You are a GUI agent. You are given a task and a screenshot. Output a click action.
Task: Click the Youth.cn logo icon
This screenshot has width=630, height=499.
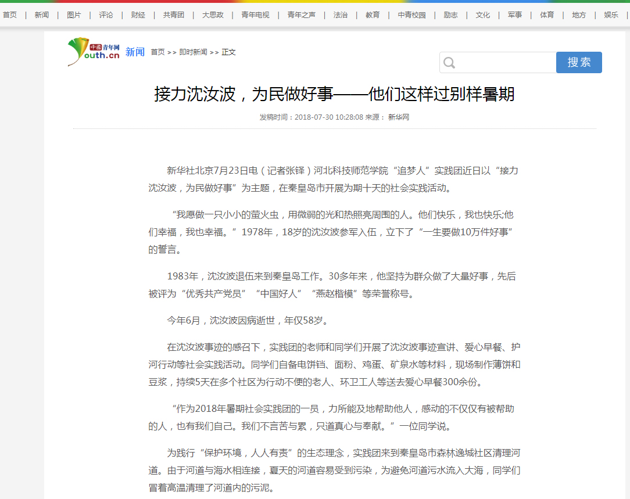(94, 52)
